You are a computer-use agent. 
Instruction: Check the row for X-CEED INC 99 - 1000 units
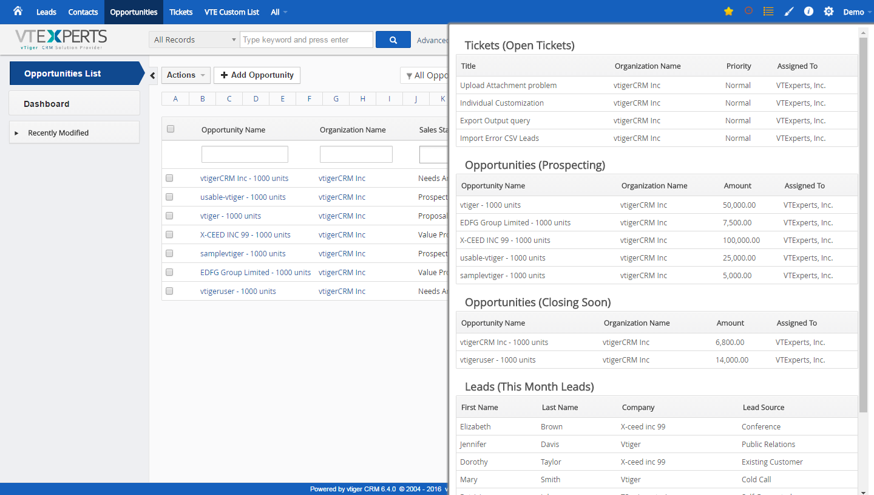pyautogui.click(x=169, y=234)
